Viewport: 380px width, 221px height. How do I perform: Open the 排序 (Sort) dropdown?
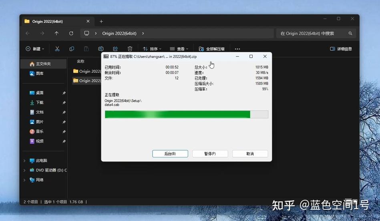point(152,49)
